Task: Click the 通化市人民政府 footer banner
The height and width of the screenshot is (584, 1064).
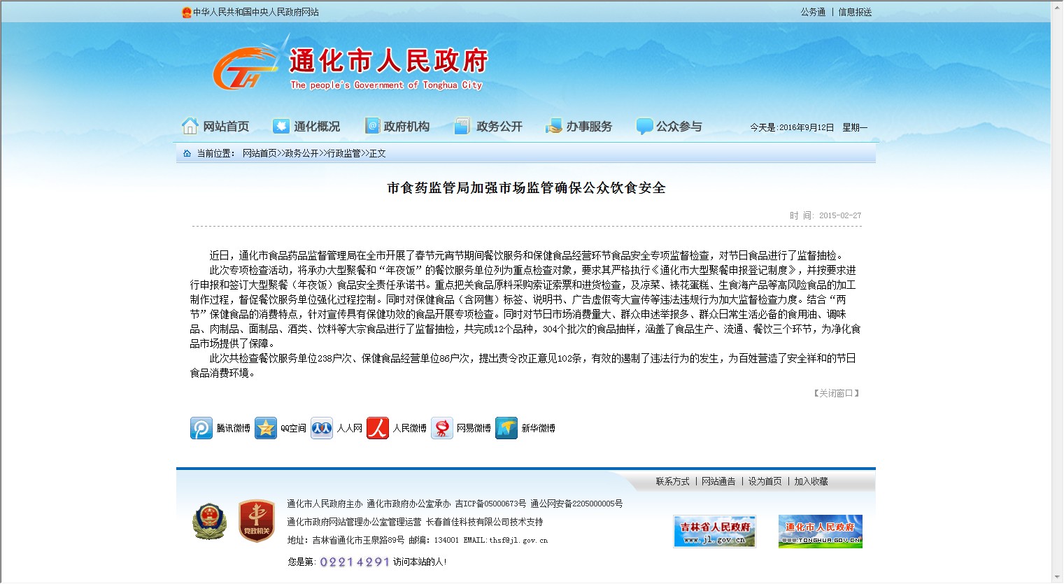Action: [820, 532]
